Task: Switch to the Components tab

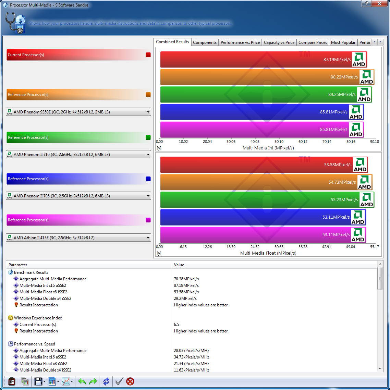Action: pyautogui.click(x=205, y=42)
